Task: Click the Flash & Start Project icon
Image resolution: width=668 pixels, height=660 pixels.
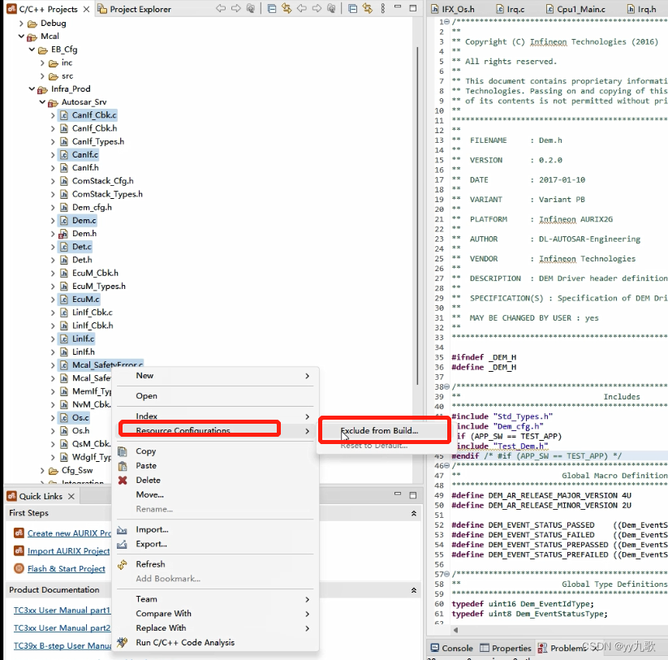Action: pos(19,568)
